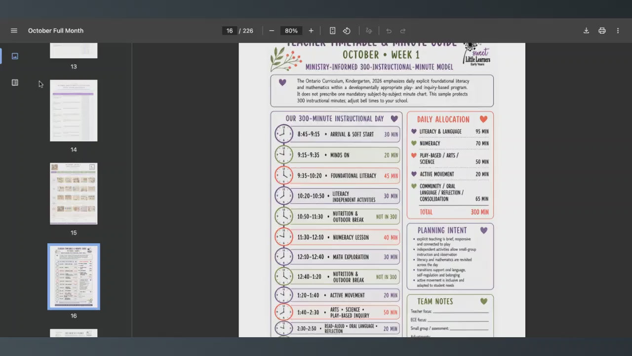The width and height of the screenshot is (632, 356).
Task: Show document outline view in sidebar
Action: coord(15,83)
